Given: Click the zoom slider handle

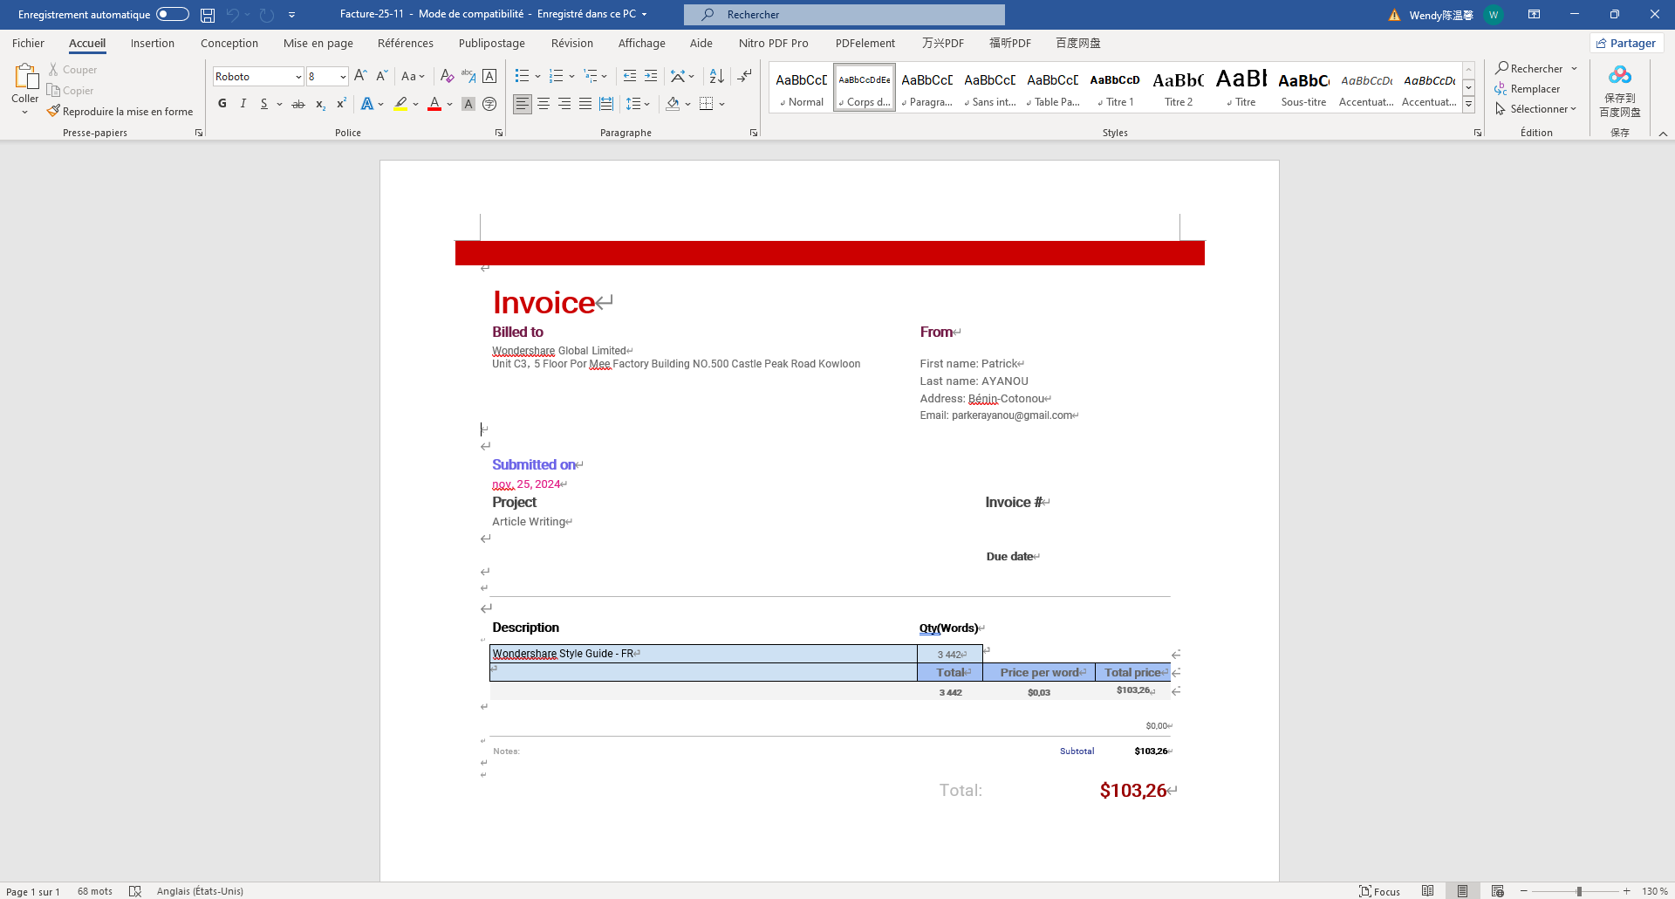Looking at the screenshot, I should coord(1579,891).
